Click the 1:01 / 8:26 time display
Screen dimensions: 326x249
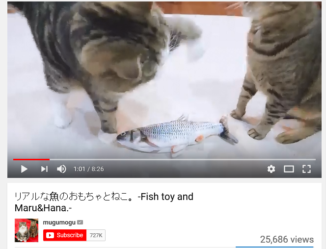pyautogui.click(x=88, y=169)
